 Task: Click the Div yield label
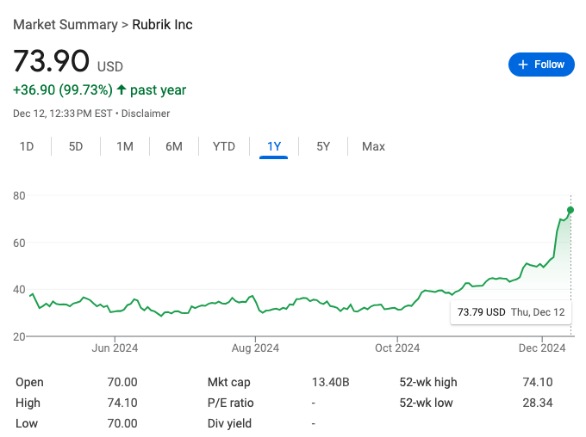(x=229, y=423)
